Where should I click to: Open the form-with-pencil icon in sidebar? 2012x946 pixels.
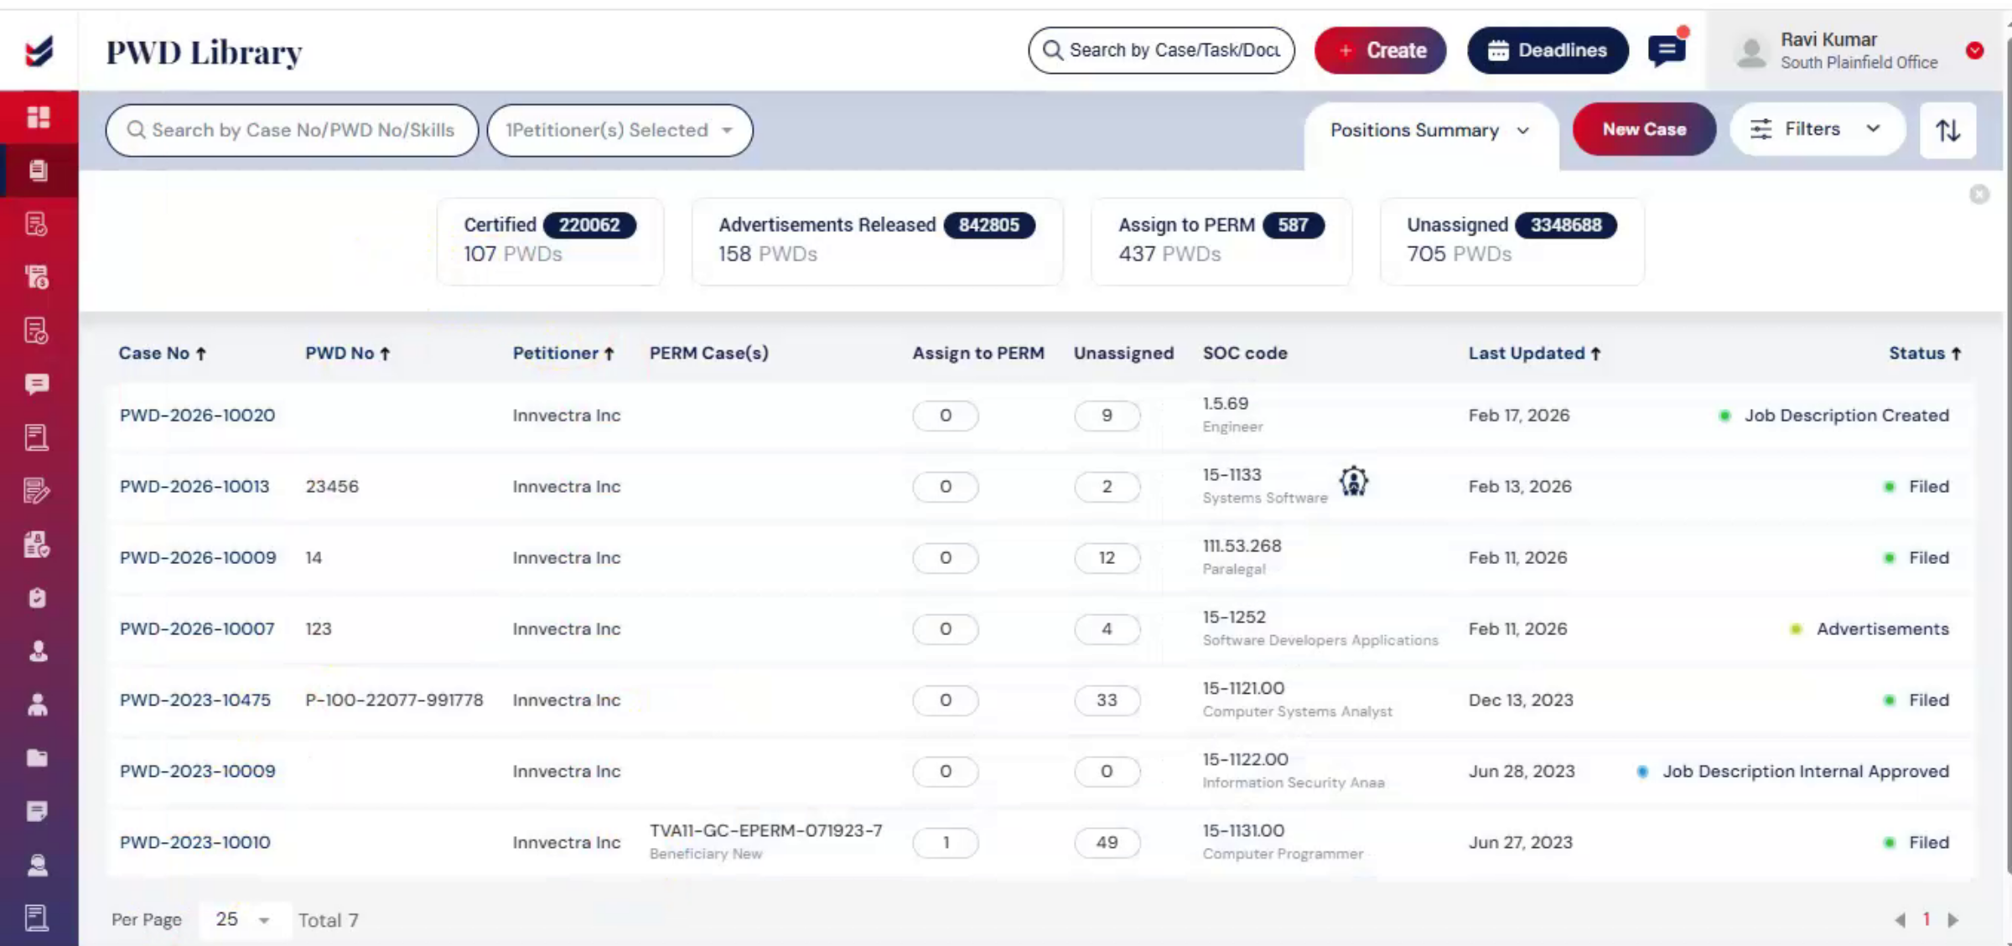click(37, 491)
